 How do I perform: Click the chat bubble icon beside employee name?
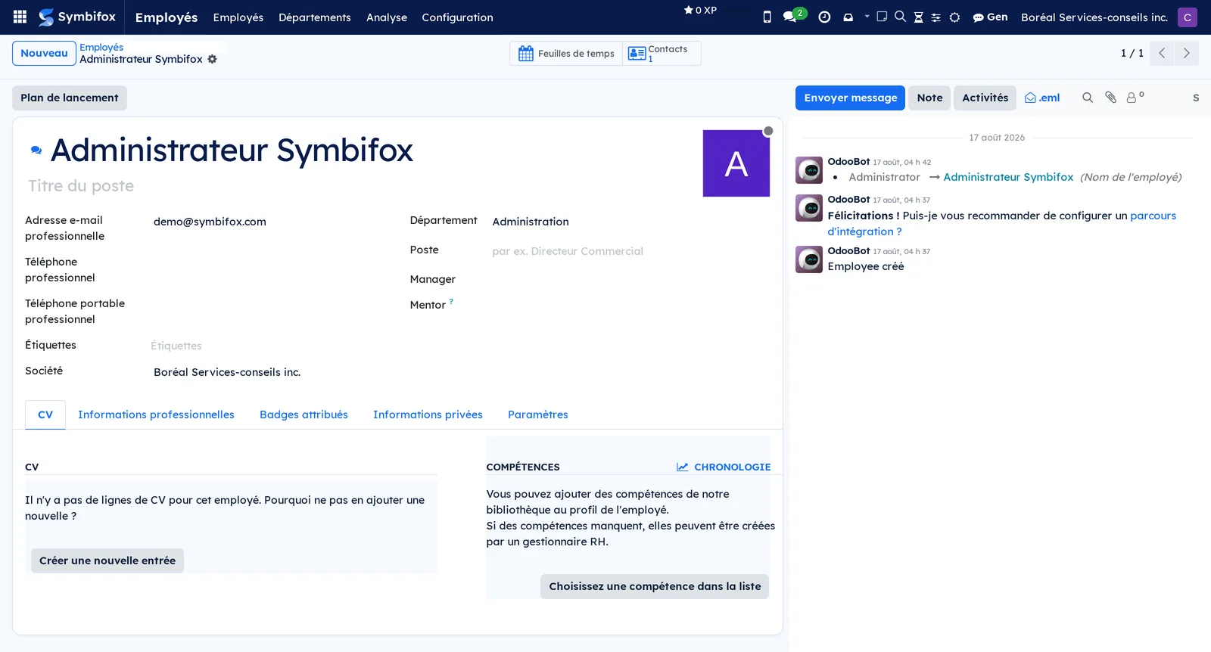pos(36,150)
